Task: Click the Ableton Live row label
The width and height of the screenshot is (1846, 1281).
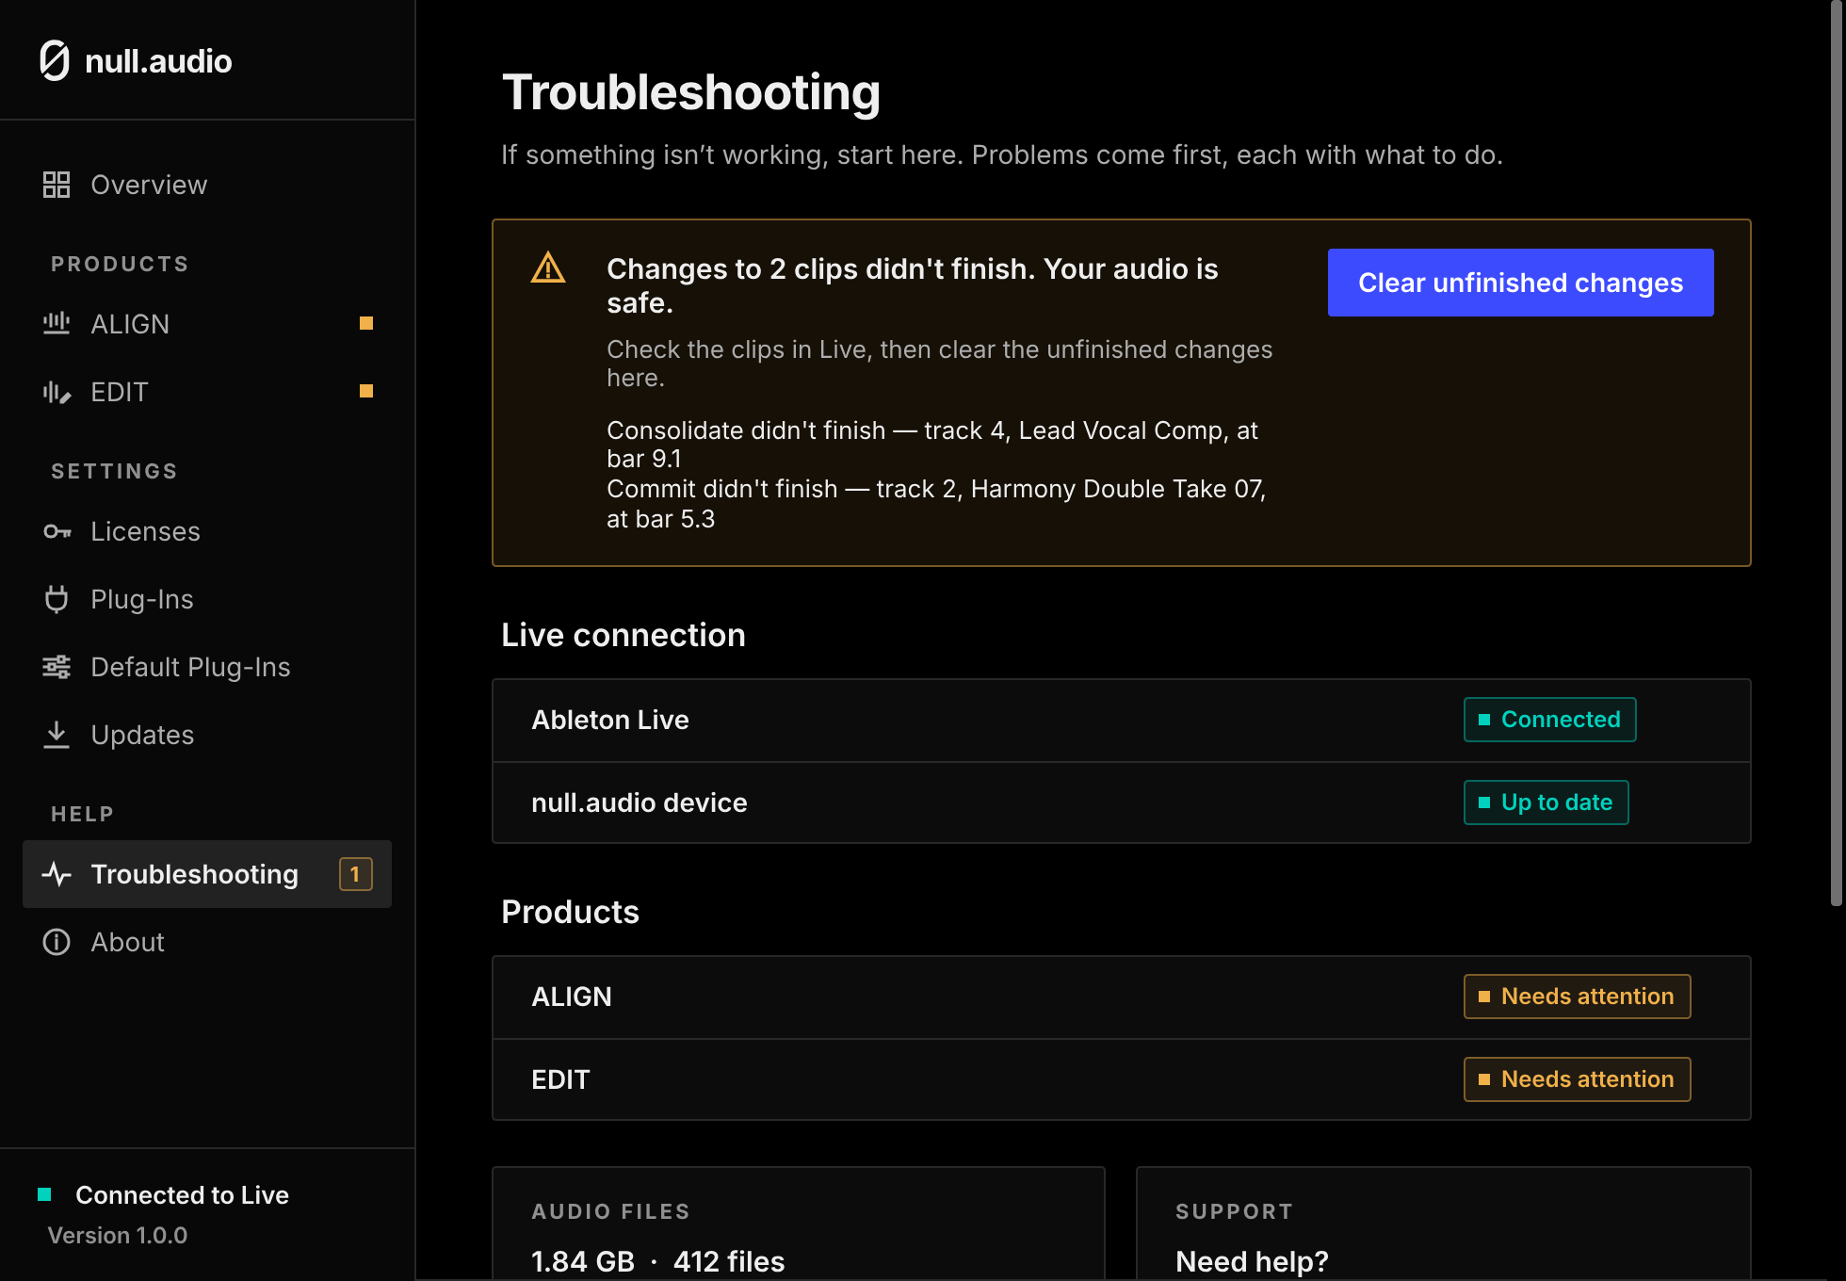Action: [x=610, y=720]
